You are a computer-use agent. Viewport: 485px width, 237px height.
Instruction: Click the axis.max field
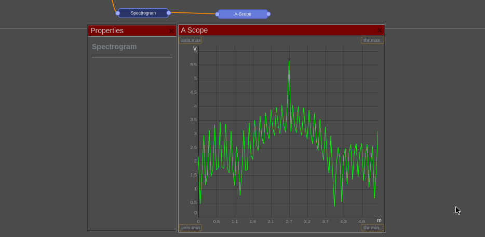click(191, 40)
